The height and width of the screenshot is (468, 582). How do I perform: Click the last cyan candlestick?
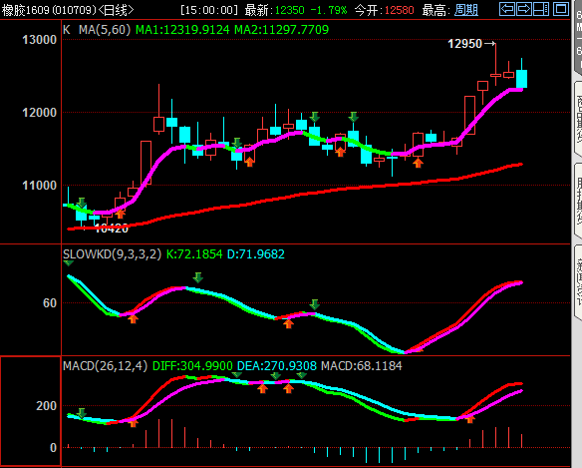click(x=521, y=79)
